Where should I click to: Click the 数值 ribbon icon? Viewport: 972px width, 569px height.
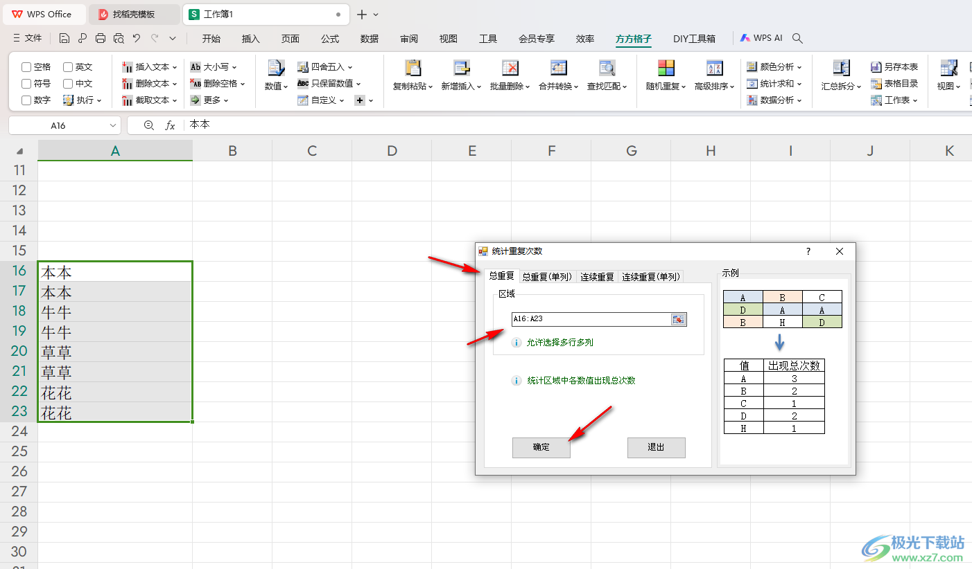coord(276,69)
